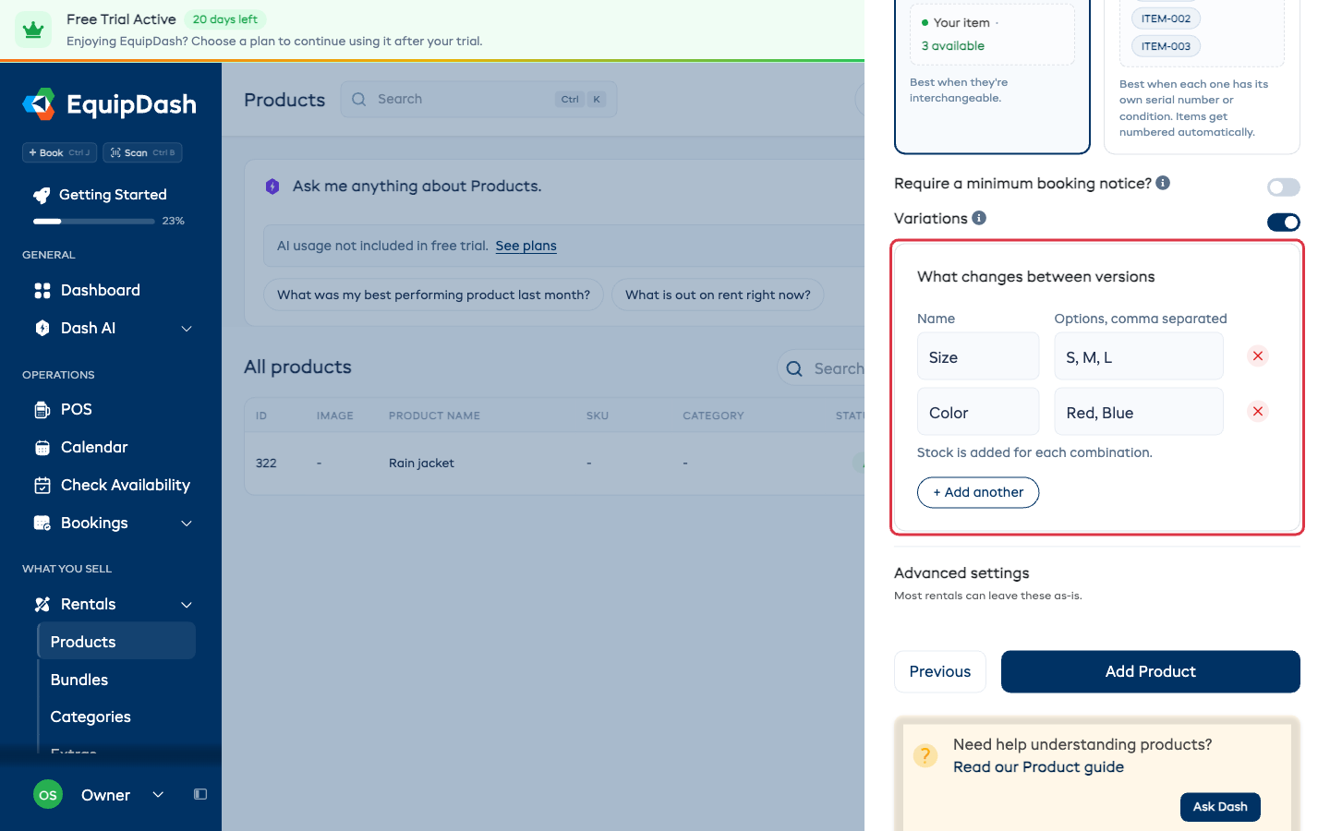Click the EquipDash logo icon
Viewport: 1330px width, 831px height.
(x=39, y=104)
